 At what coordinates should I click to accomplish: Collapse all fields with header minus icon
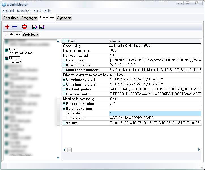64,41
